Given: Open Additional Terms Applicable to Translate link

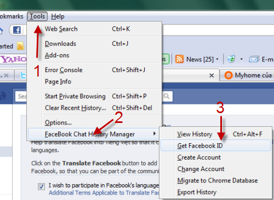Looking at the screenshot, I should coord(104,193).
